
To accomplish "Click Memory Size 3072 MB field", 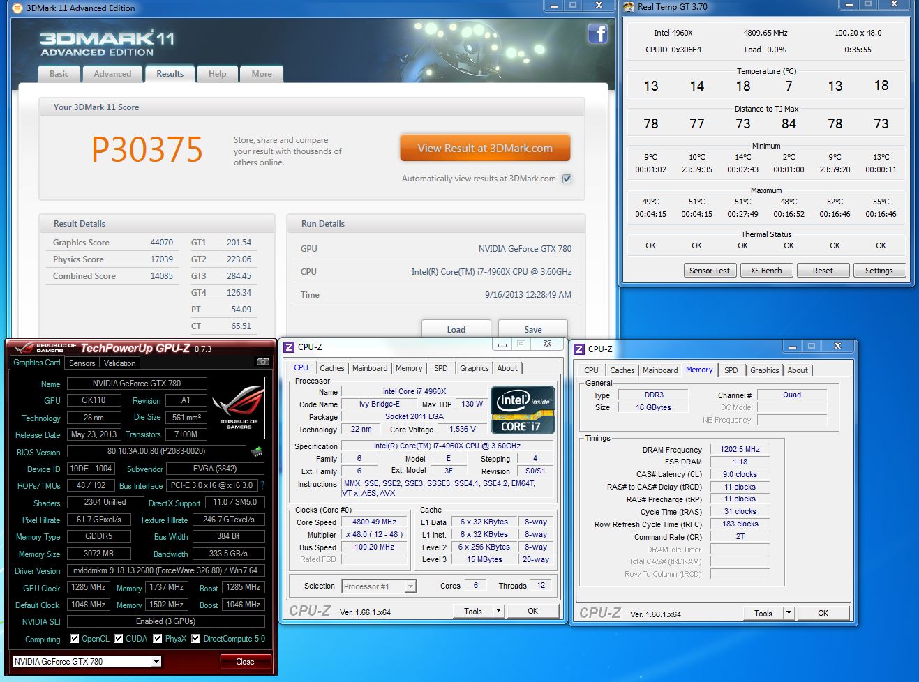I will coord(99,554).
